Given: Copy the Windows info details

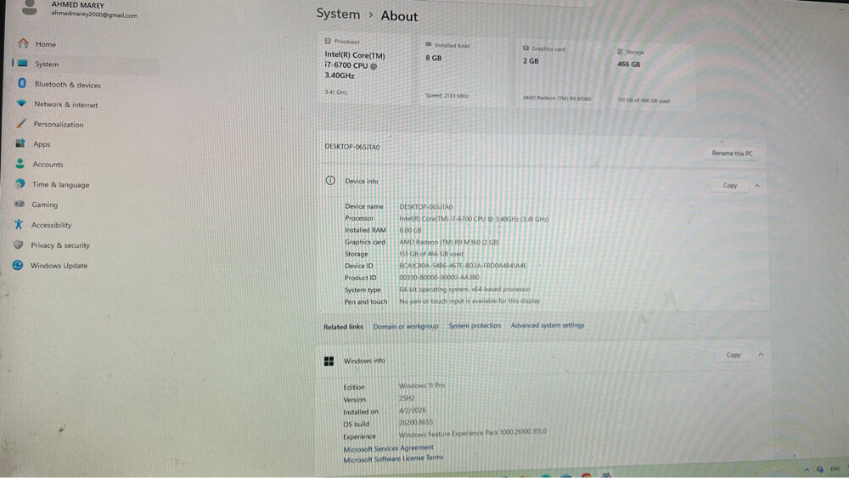Looking at the screenshot, I should 734,355.
